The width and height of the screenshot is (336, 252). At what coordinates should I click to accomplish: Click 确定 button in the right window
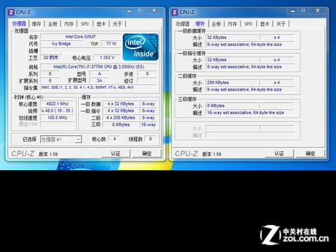[x=310, y=153]
